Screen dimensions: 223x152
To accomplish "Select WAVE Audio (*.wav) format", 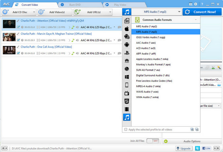I will pyautogui.click(x=147, y=92).
